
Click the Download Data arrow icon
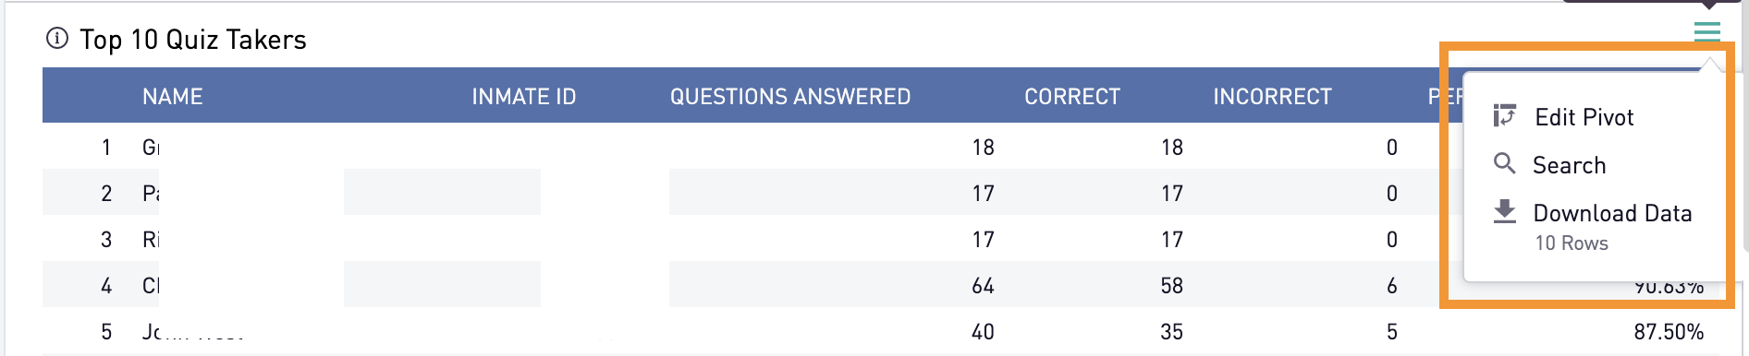(x=1505, y=212)
